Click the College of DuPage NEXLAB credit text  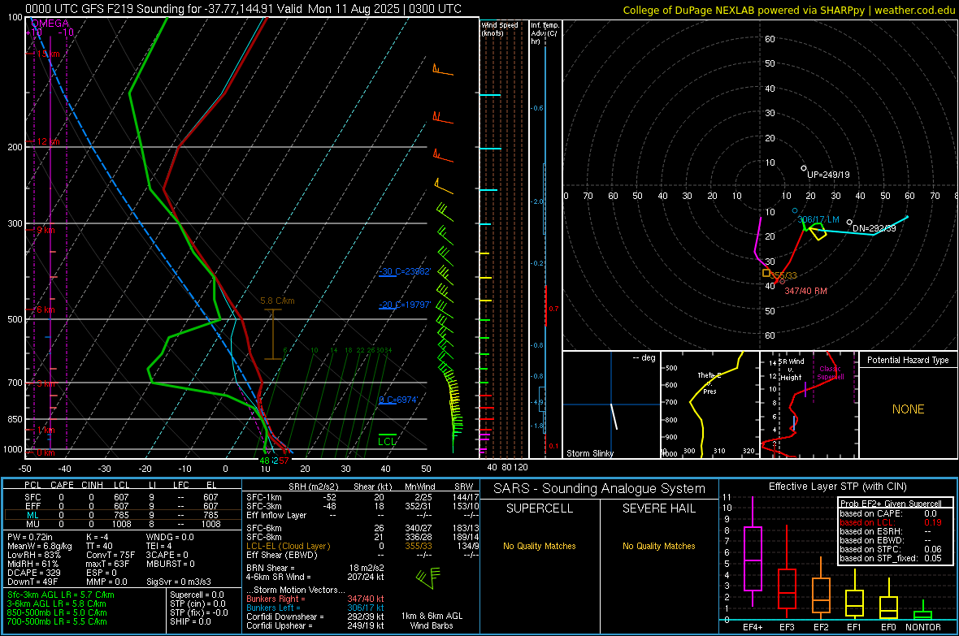788,10
